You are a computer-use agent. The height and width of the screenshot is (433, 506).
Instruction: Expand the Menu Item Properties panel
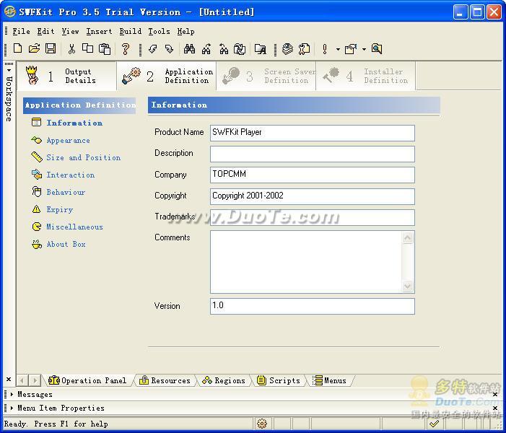click(x=12, y=408)
